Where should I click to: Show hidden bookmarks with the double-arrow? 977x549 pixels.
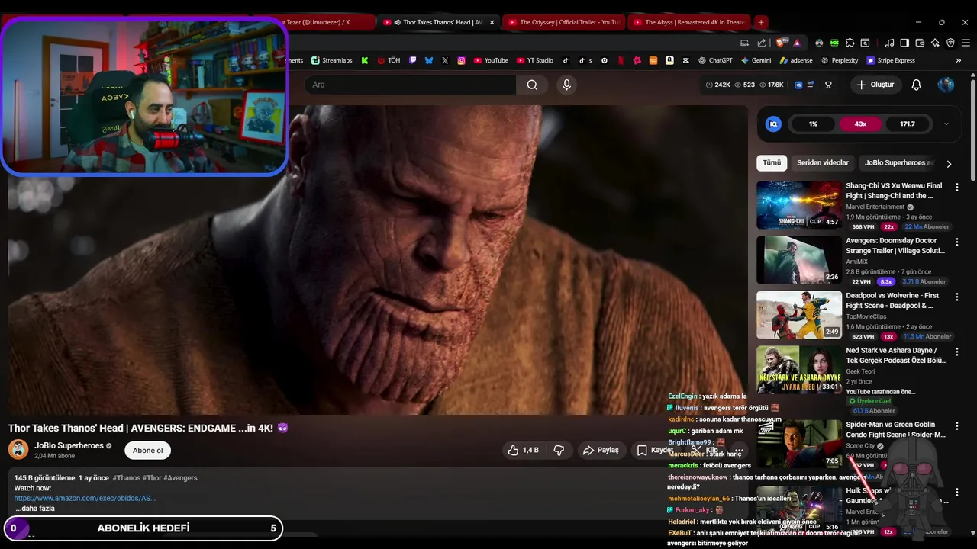pos(958,60)
